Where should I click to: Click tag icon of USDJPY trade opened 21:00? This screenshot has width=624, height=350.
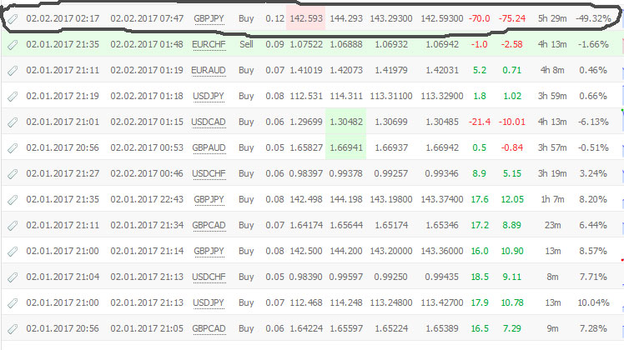pos(13,303)
